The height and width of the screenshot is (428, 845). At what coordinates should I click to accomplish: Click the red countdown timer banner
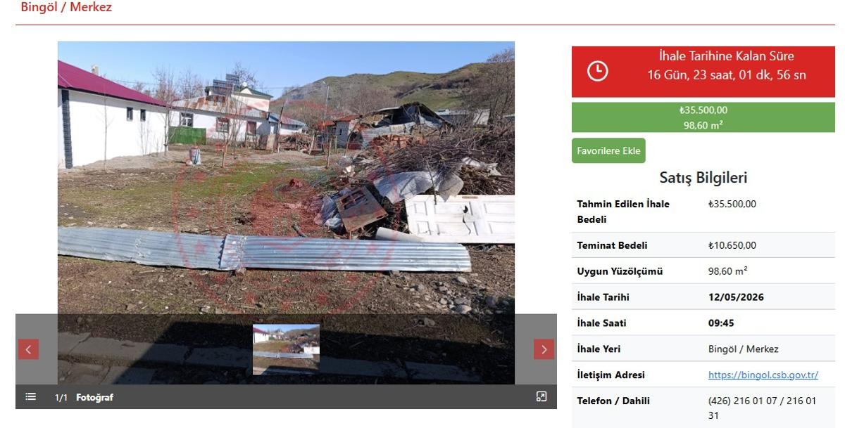pyautogui.click(x=703, y=72)
